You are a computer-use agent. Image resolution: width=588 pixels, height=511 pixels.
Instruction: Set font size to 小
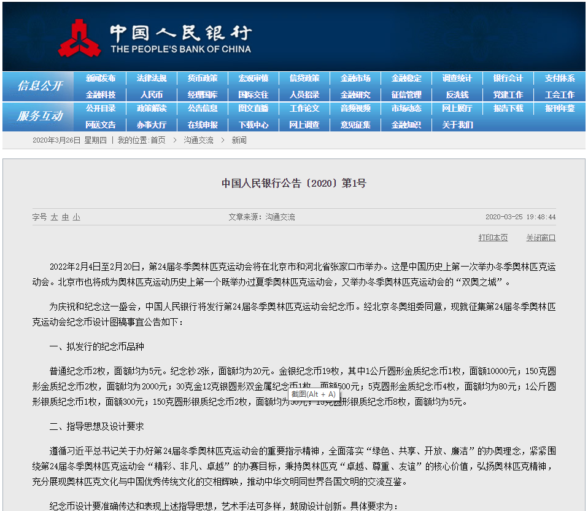[77, 217]
